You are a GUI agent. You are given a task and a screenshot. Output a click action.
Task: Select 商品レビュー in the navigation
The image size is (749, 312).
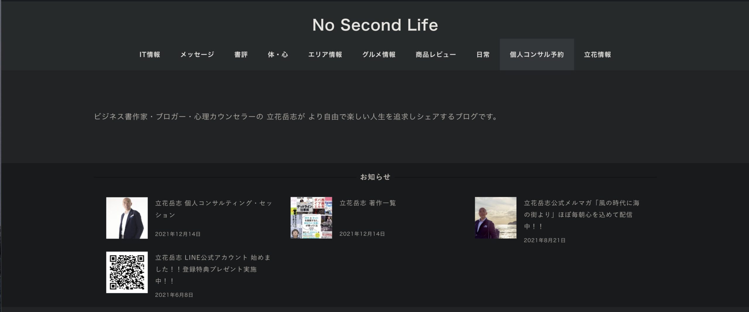click(436, 55)
